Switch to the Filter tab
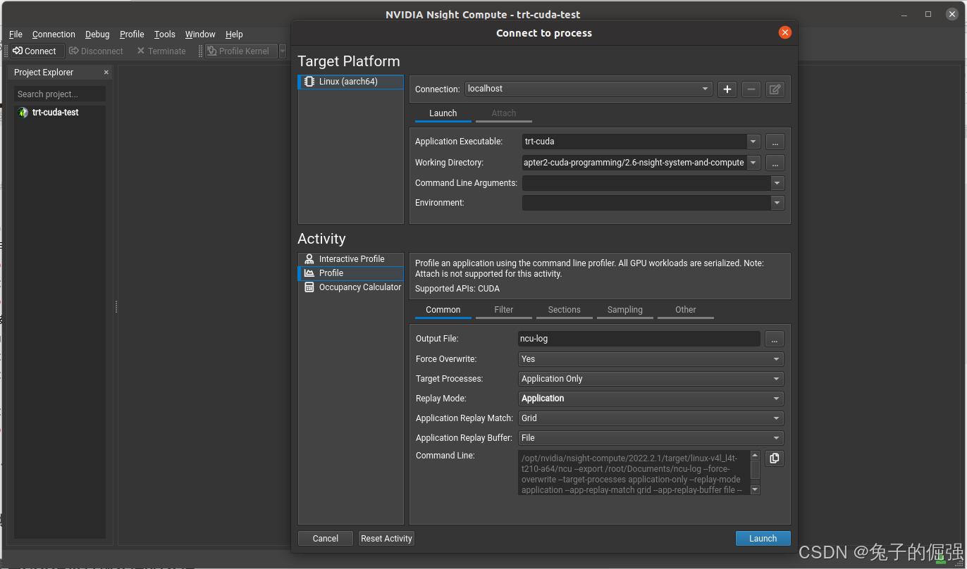Screen dimensions: 967x569 tap(503, 310)
